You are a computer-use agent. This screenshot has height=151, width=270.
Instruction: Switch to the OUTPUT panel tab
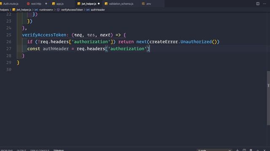click(x=22, y=150)
